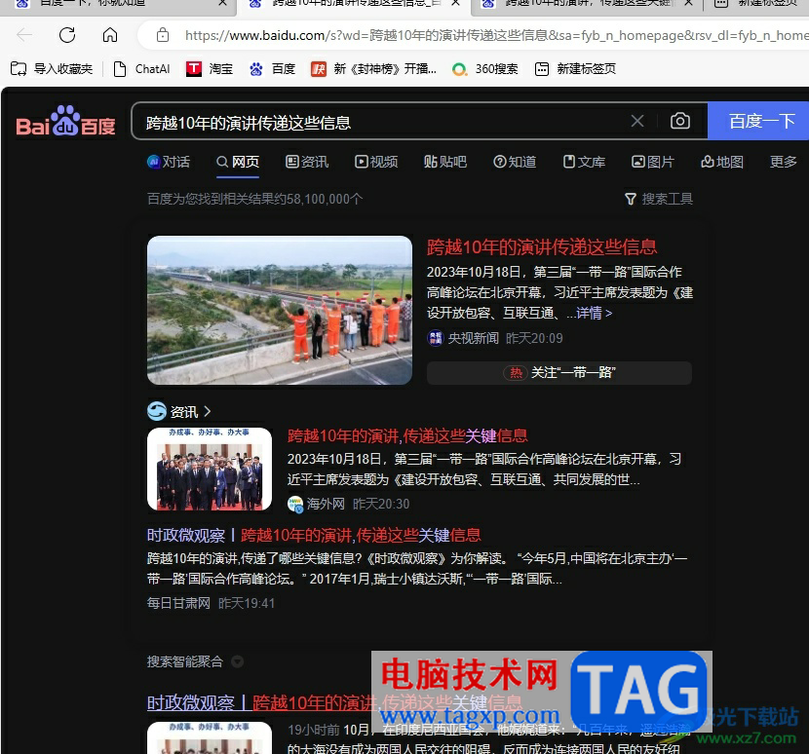Open the 新建标签页 bookmark in favorites bar

575,68
